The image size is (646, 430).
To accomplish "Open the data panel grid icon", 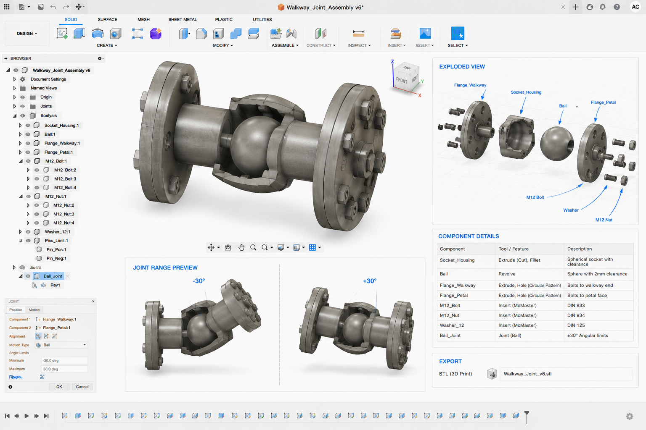I will (x=7, y=7).
